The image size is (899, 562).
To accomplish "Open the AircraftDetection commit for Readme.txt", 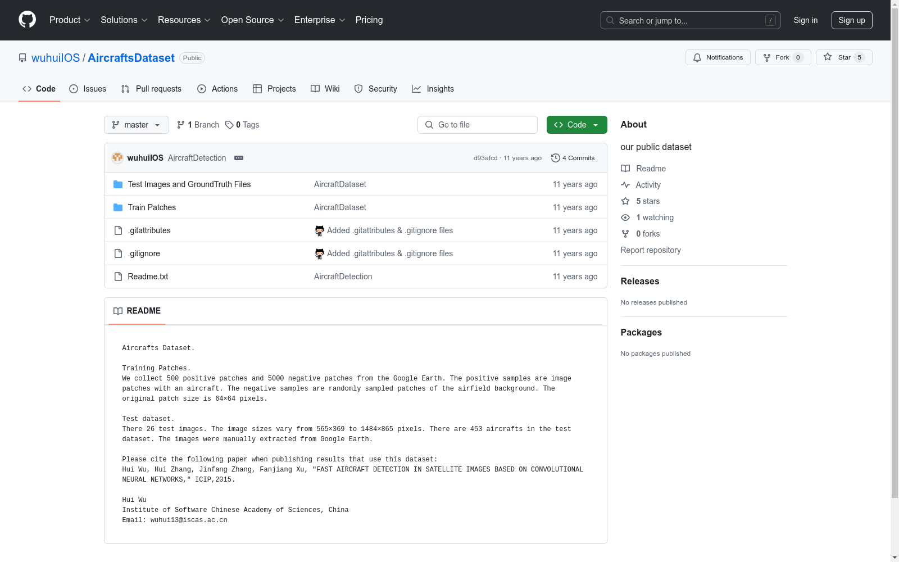I will point(343,277).
